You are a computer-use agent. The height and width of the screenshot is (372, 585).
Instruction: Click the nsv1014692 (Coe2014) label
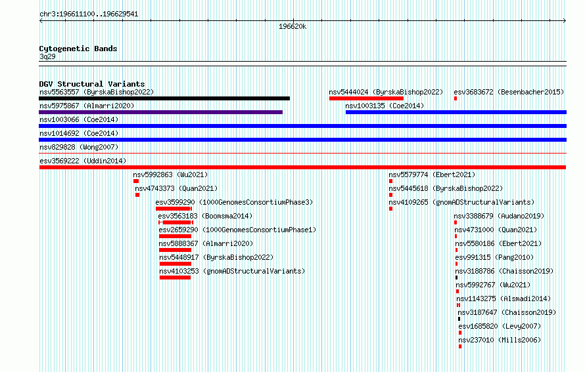[79, 133]
